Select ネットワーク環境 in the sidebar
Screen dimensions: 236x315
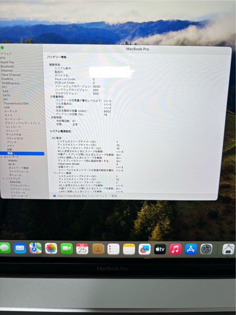(x=18, y=168)
